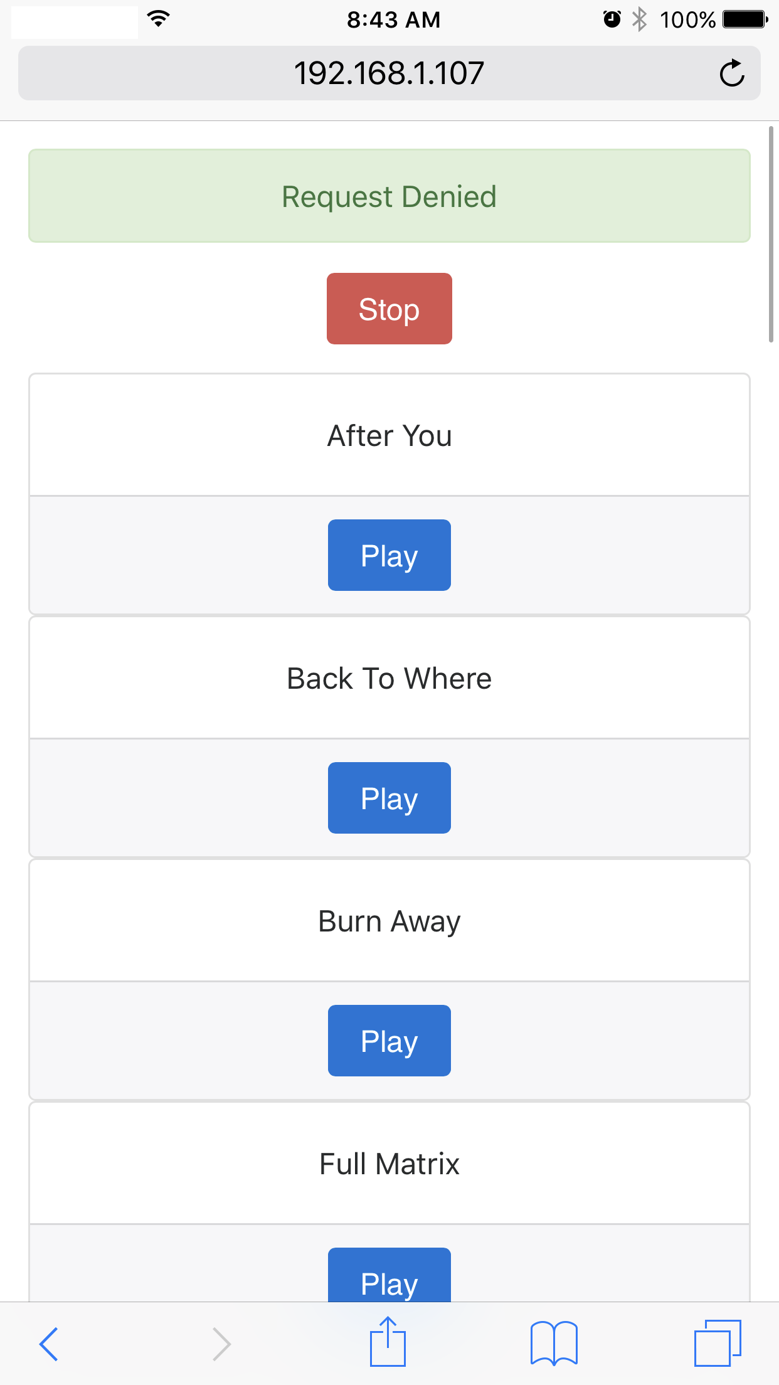Play the Burn Away sequence
Screen dimensions: 779x1385
(389, 1040)
